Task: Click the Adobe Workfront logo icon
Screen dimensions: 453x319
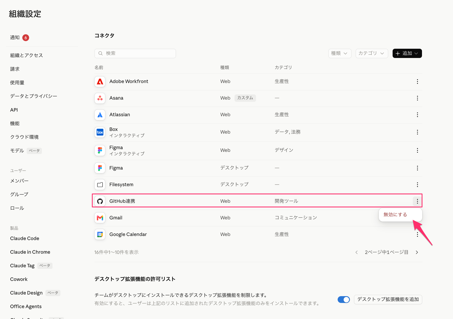Action: pos(100,82)
